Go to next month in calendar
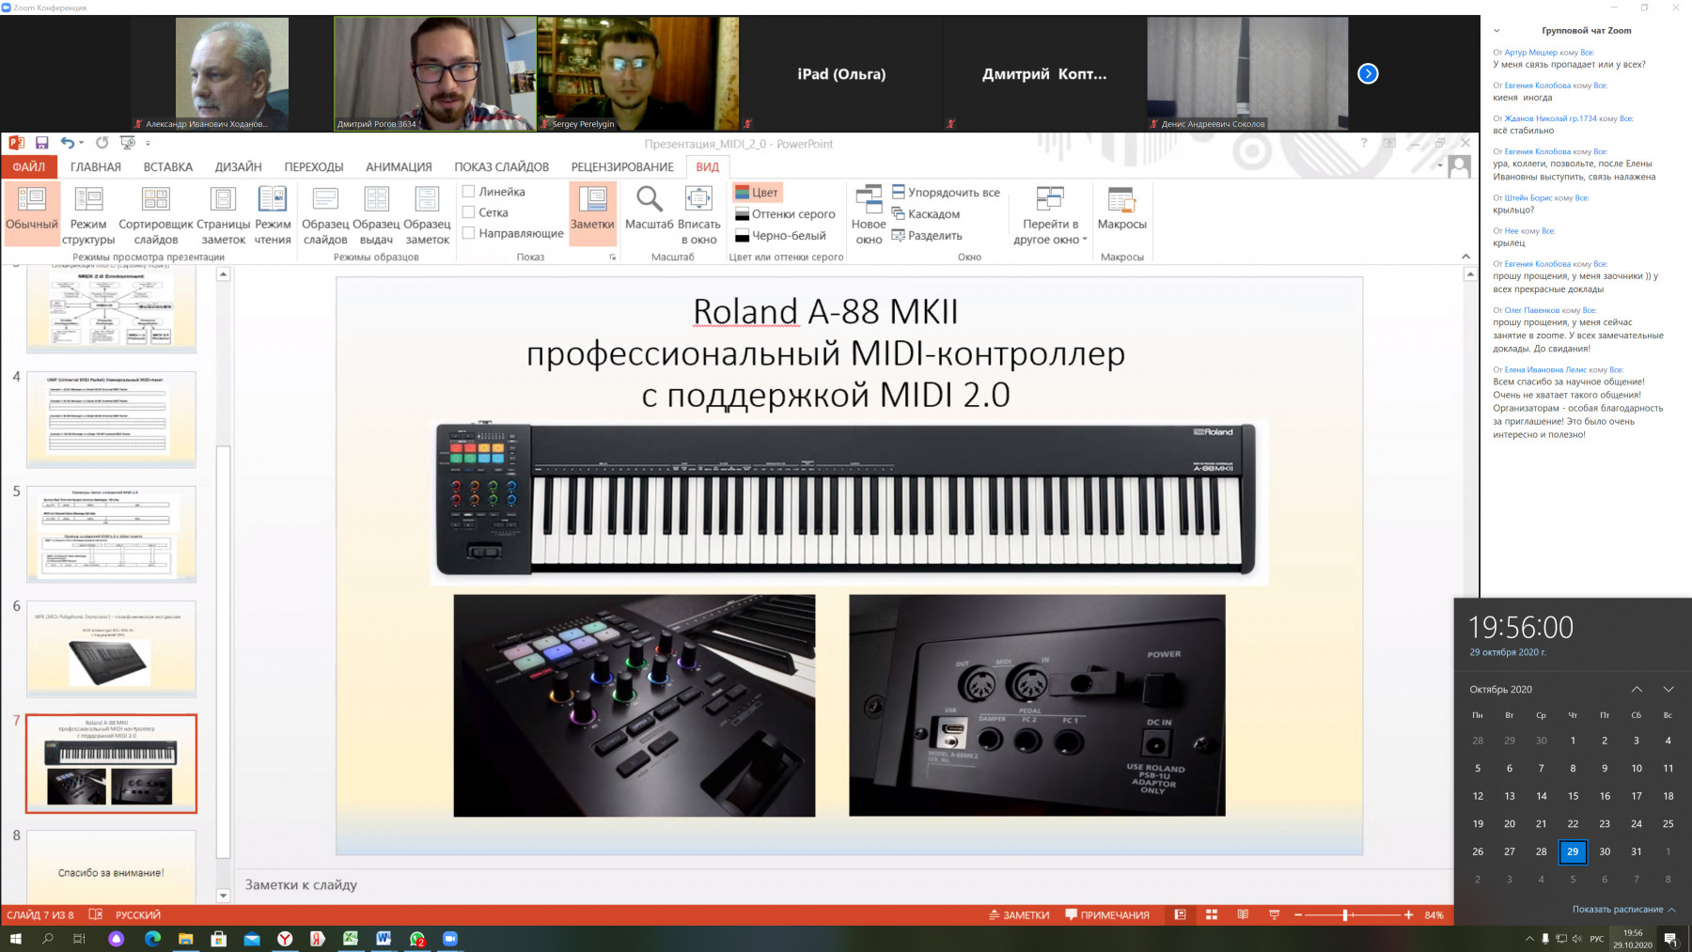Screen dimensions: 1692x952 coord(1668,689)
